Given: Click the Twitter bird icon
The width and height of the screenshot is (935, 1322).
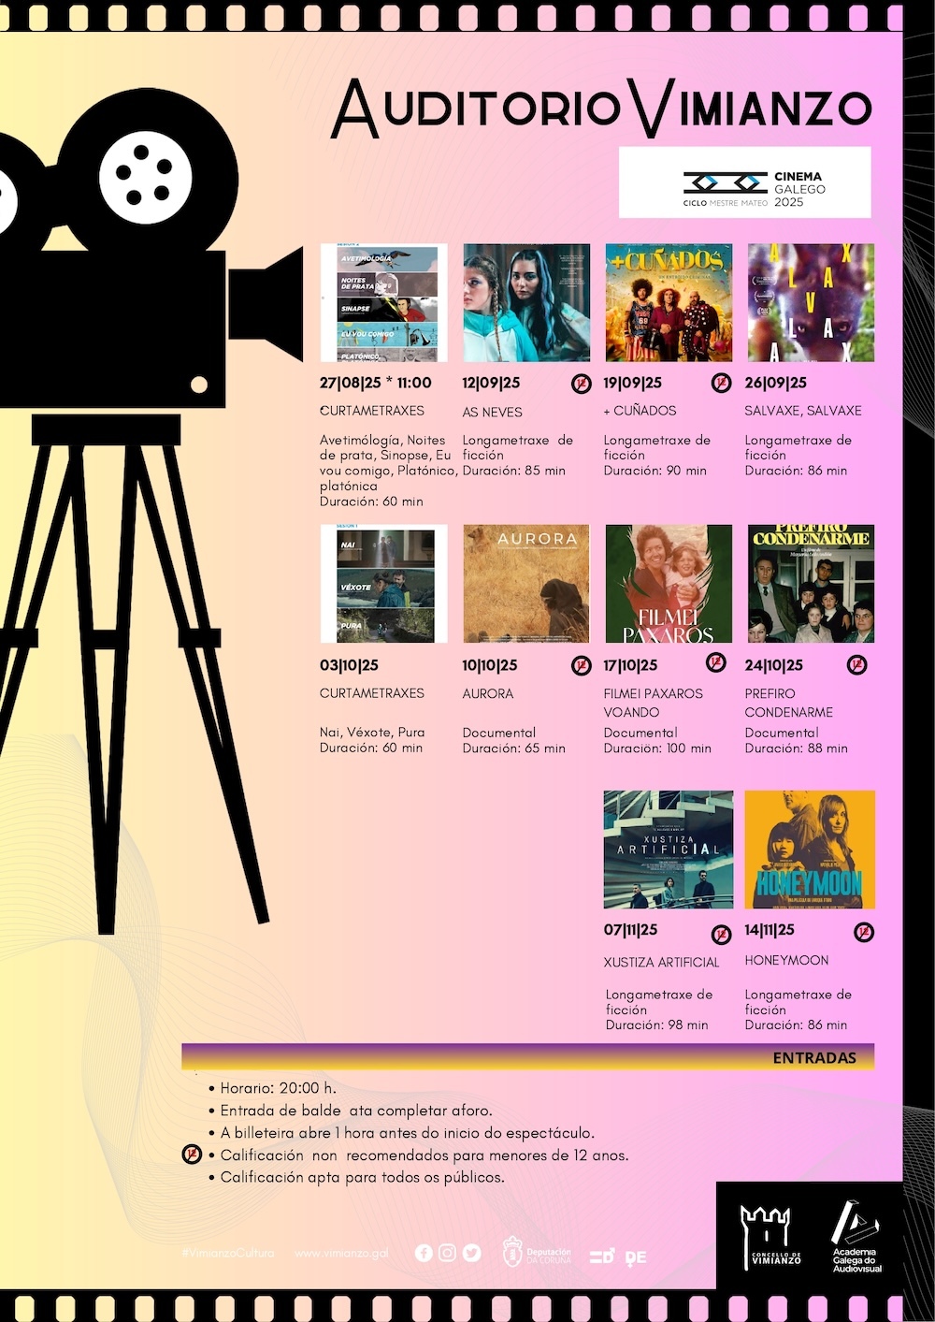Looking at the screenshot, I should (472, 1253).
